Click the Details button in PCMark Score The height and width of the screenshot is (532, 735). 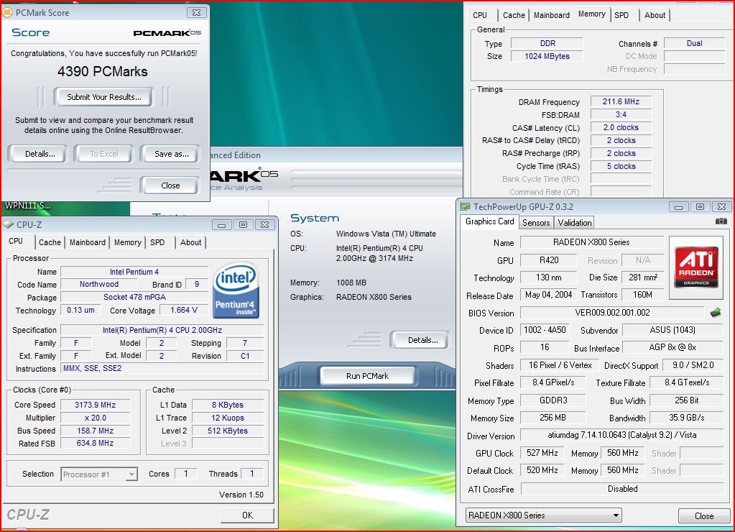(40, 154)
